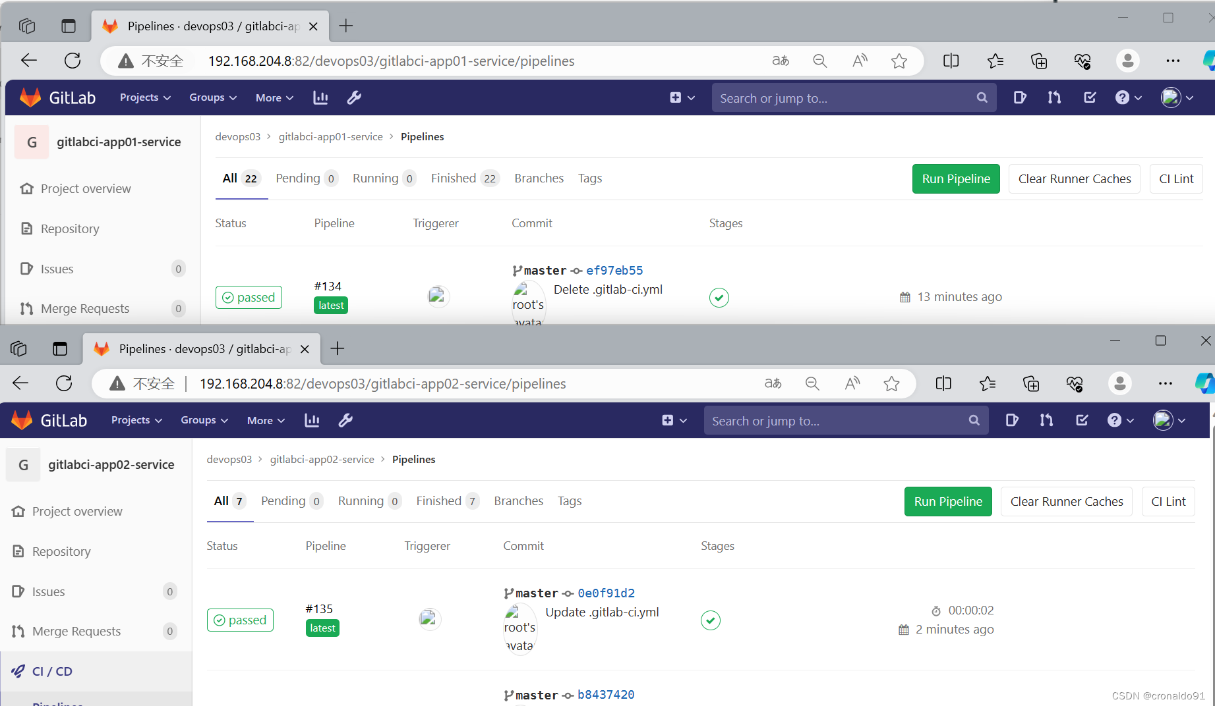Open the analytics chart icon in the app01 navbar
The height and width of the screenshot is (706, 1215).
(320, 97)
